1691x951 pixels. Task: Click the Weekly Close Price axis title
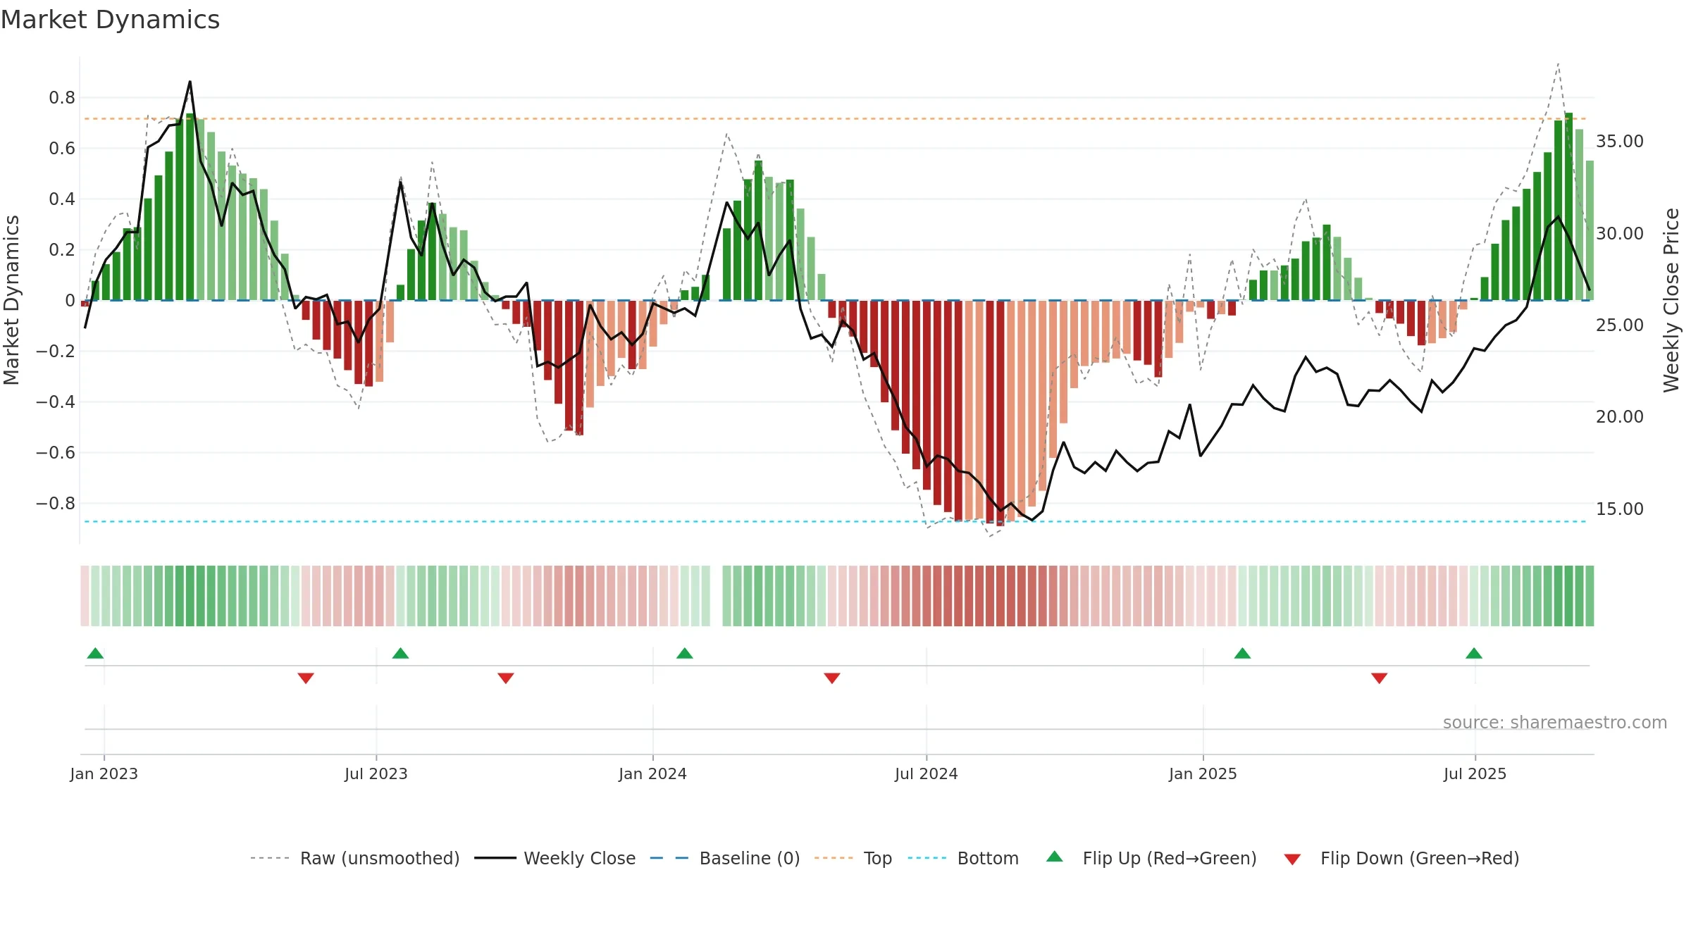tap(1671, 300)
